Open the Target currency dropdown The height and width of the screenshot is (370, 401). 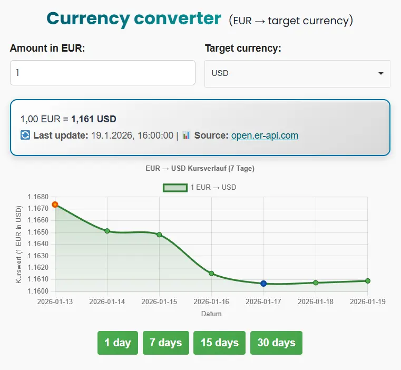coord(297,73)
